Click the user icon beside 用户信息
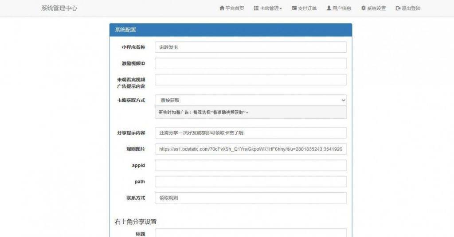Screen dimensions: 454x237 [x=329, y=8]
